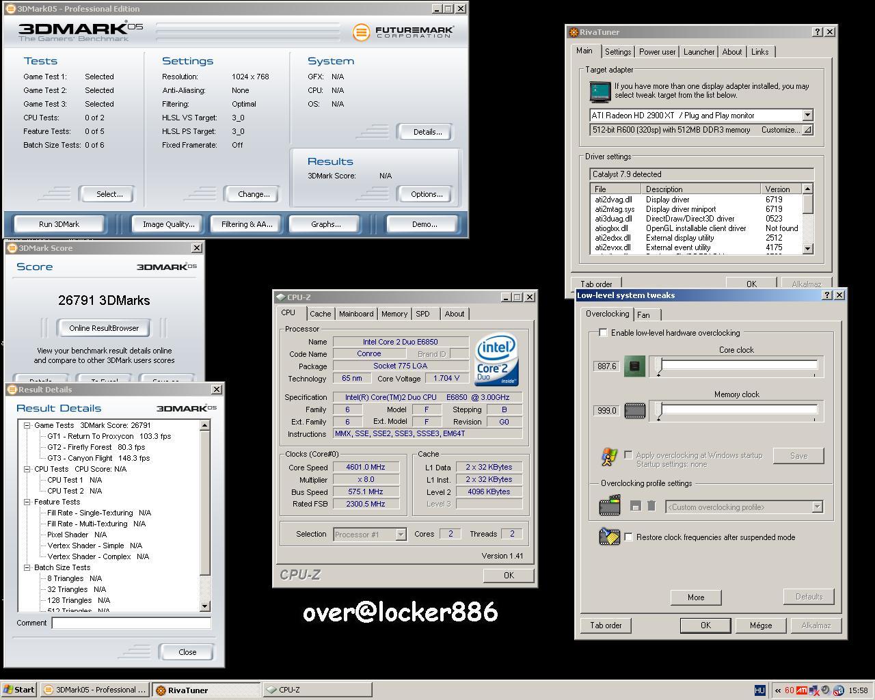This screenshot has width=875, height=700.
Task: Open the Processor #1 selection dropdown in CPU-Z
Action: 401,535
